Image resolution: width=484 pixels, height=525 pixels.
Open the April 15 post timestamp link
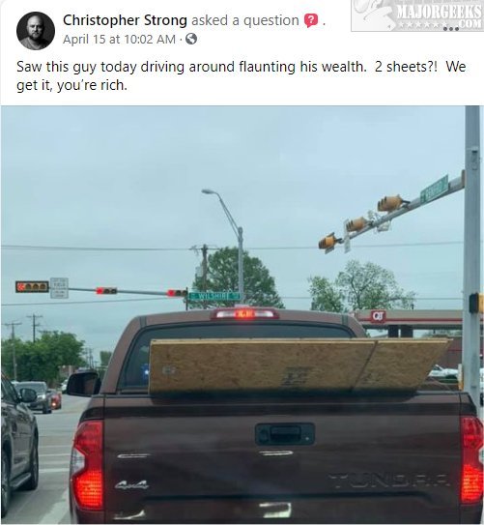(x=119, y=40)
